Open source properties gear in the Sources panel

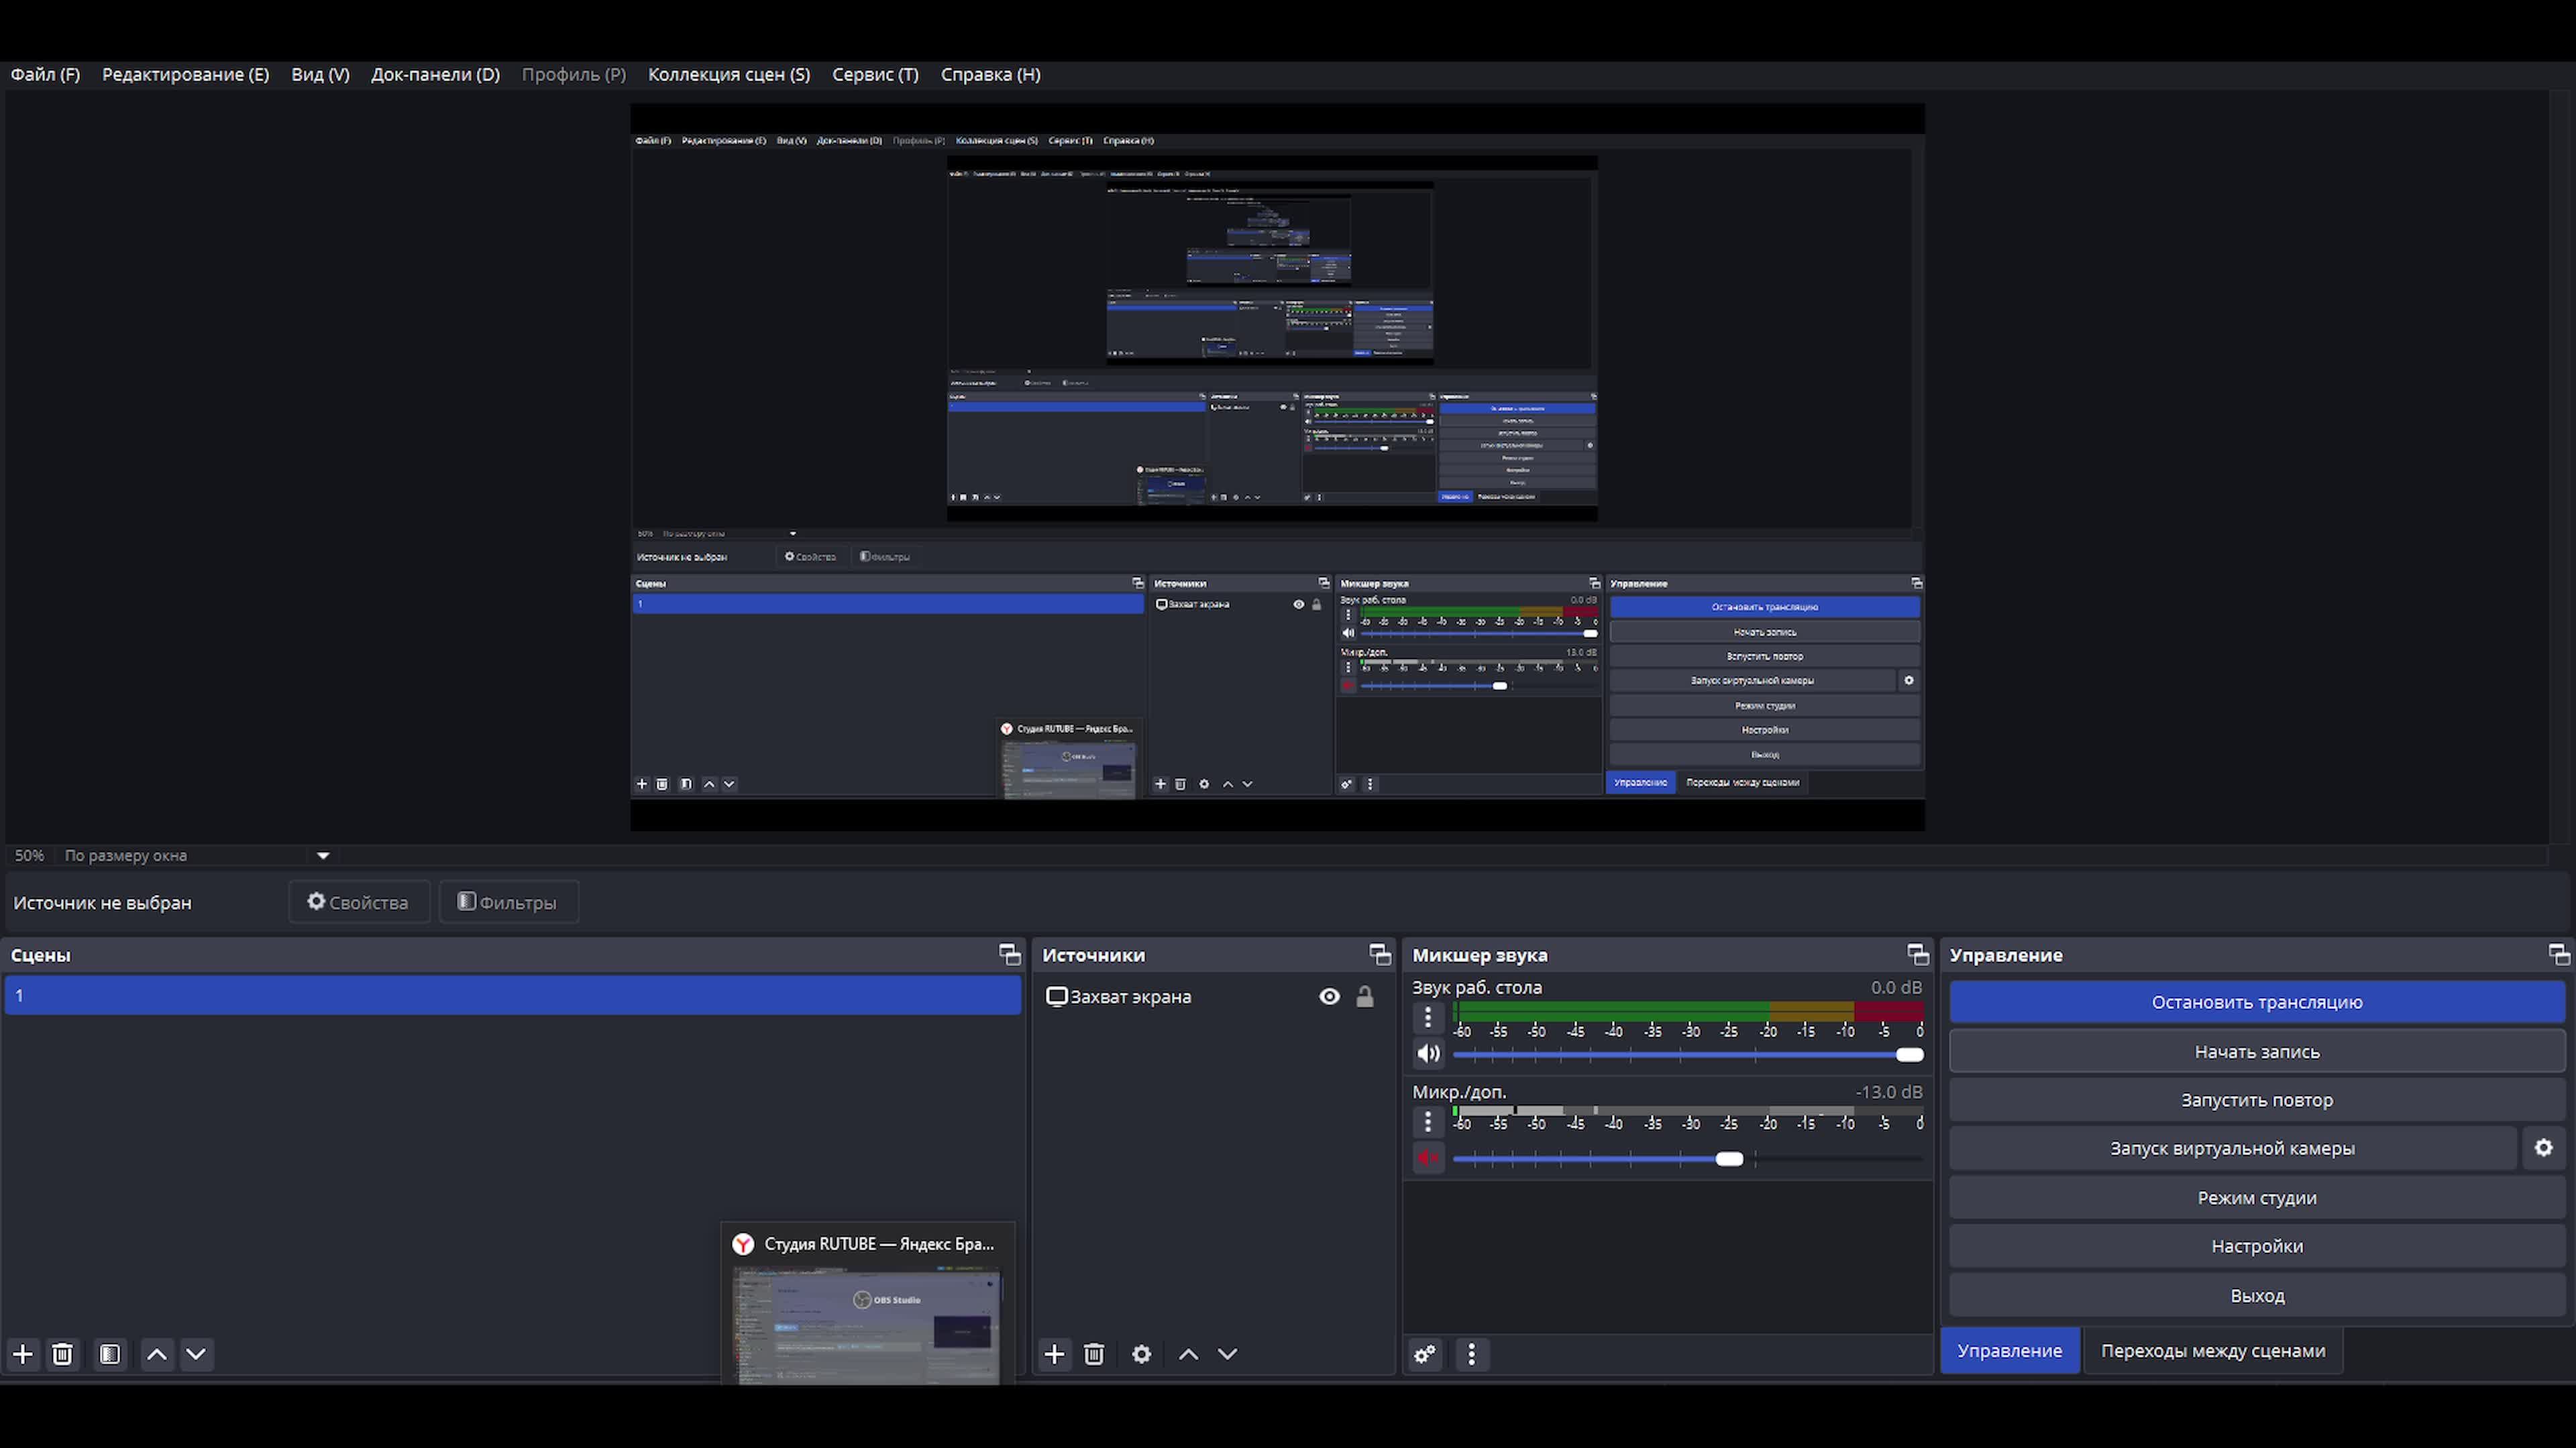coord(1141,1354)
